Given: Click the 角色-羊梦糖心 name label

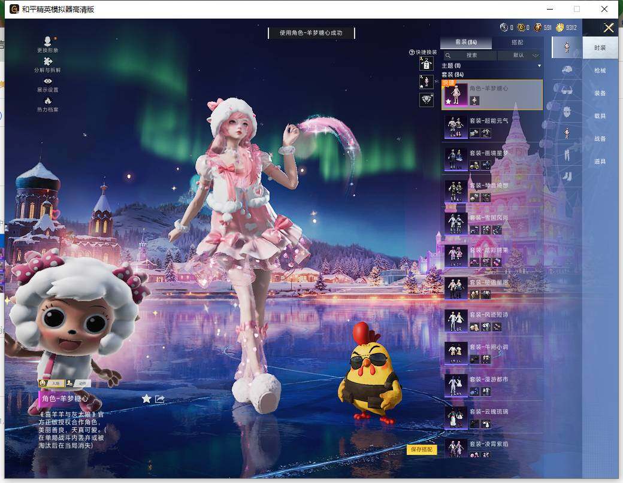Looking at the screenshot, I should click(x=65, y=399).
